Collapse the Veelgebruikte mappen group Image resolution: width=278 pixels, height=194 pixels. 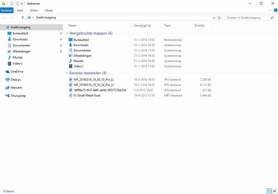(x=67, y=33)
